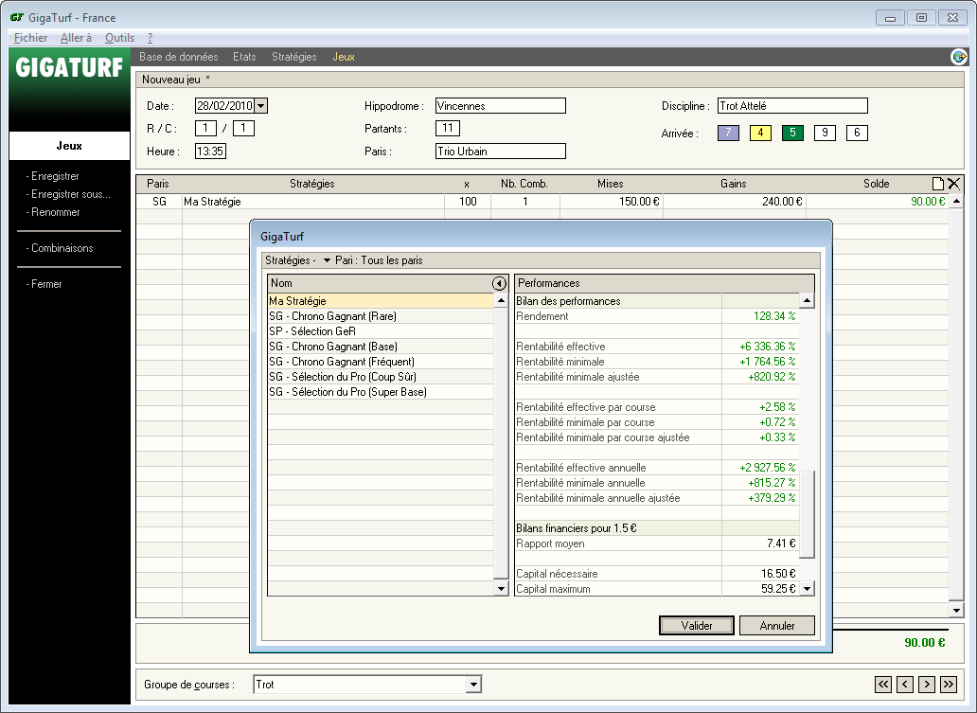The width and height of the screenshot is (977, 713).
Task: Click the globe update icon at top right
Action: coord(959,57)
